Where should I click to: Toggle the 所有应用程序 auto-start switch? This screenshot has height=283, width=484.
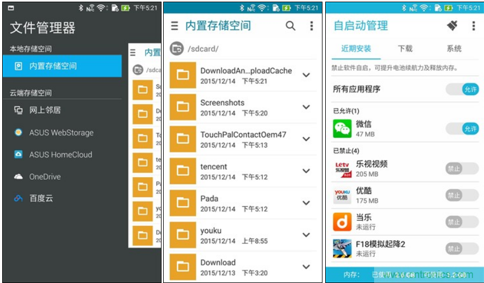click(462, 89)
